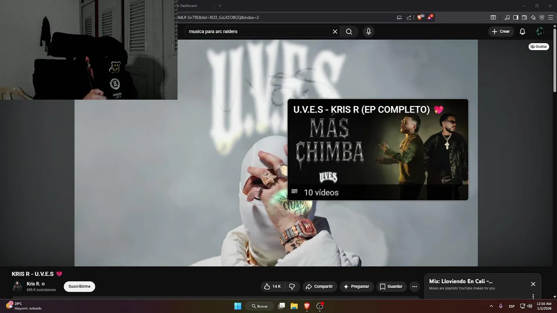This screenshot has width=557, height=313.
Task: Like the video with thumbs up 14 K
Action: pos(273,286)
